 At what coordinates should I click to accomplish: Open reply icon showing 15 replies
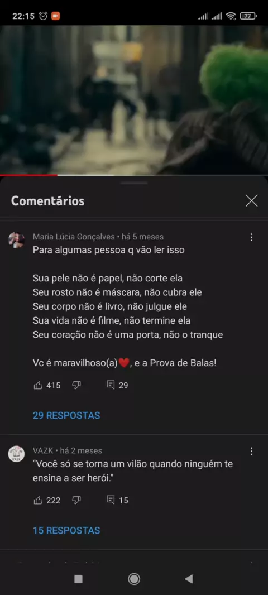[x=111, y=501]
